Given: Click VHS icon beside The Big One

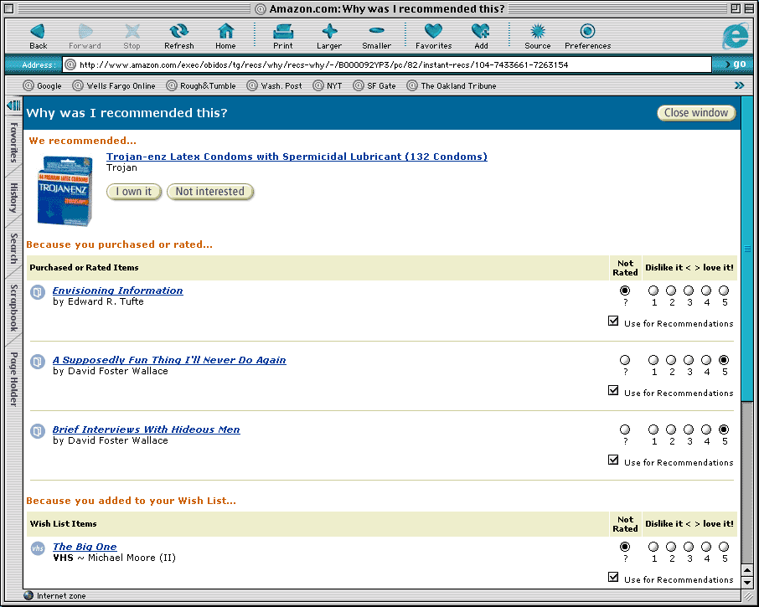Looking at the screenshot, I should pos(38,548).
